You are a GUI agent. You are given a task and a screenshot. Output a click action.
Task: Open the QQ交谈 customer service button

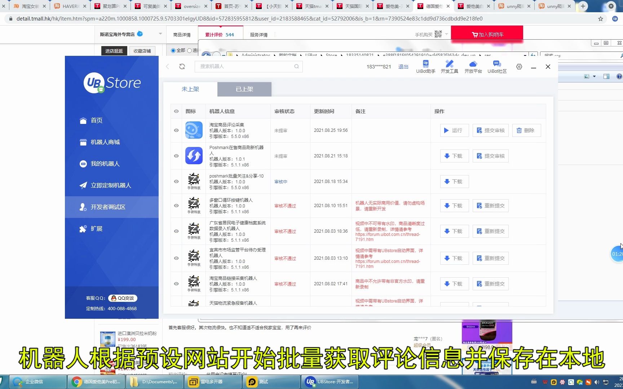click(x=123, y=298)
